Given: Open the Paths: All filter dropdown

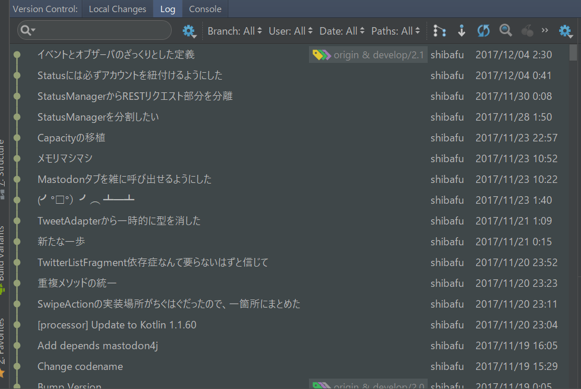Looking at the screenshot, I should coord(395,31).
